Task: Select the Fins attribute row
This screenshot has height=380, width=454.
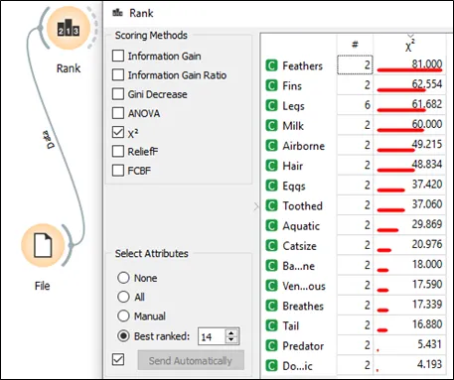Action: pyautogui.click(x=354, y=85)
